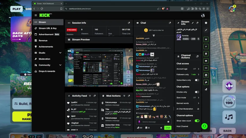
Task: Open Followers only duration chevron
Action: click(198, 74)
